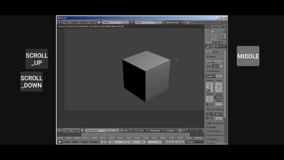Click the Alpha channel display icon
Screen dimensions: 284x160
coord(187,130)
